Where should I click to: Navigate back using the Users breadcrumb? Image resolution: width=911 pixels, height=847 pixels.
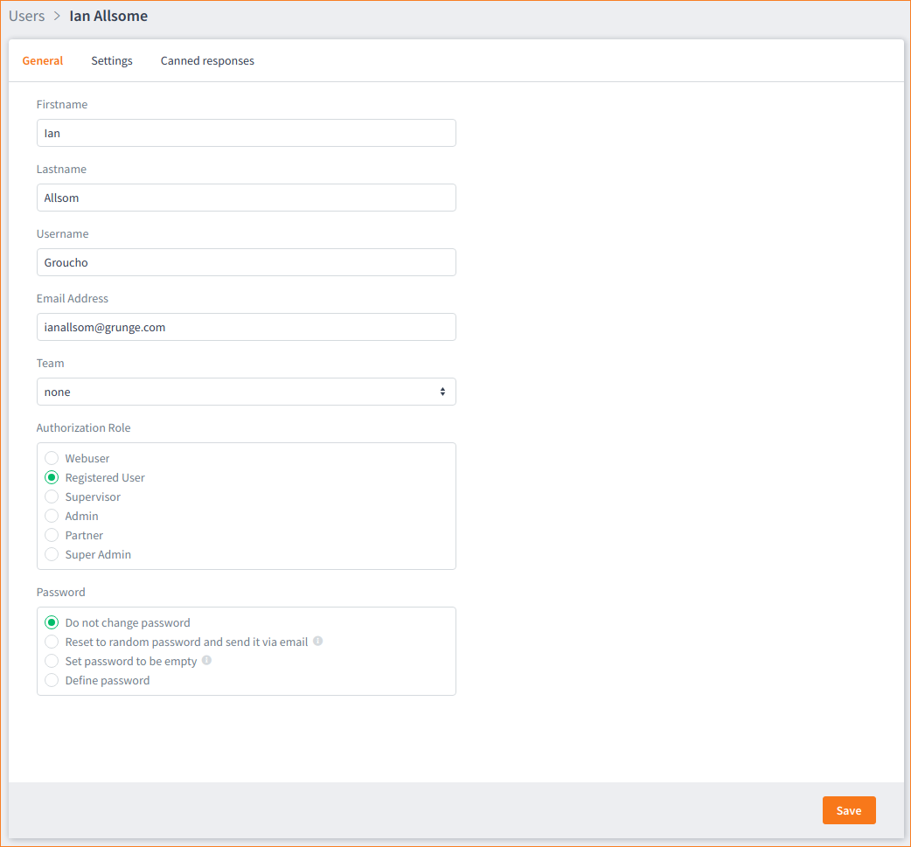[27, 16]
